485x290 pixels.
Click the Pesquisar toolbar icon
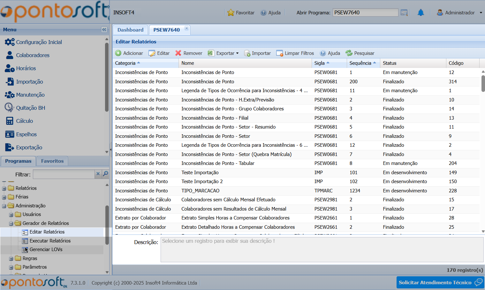[x=349, y=53]
